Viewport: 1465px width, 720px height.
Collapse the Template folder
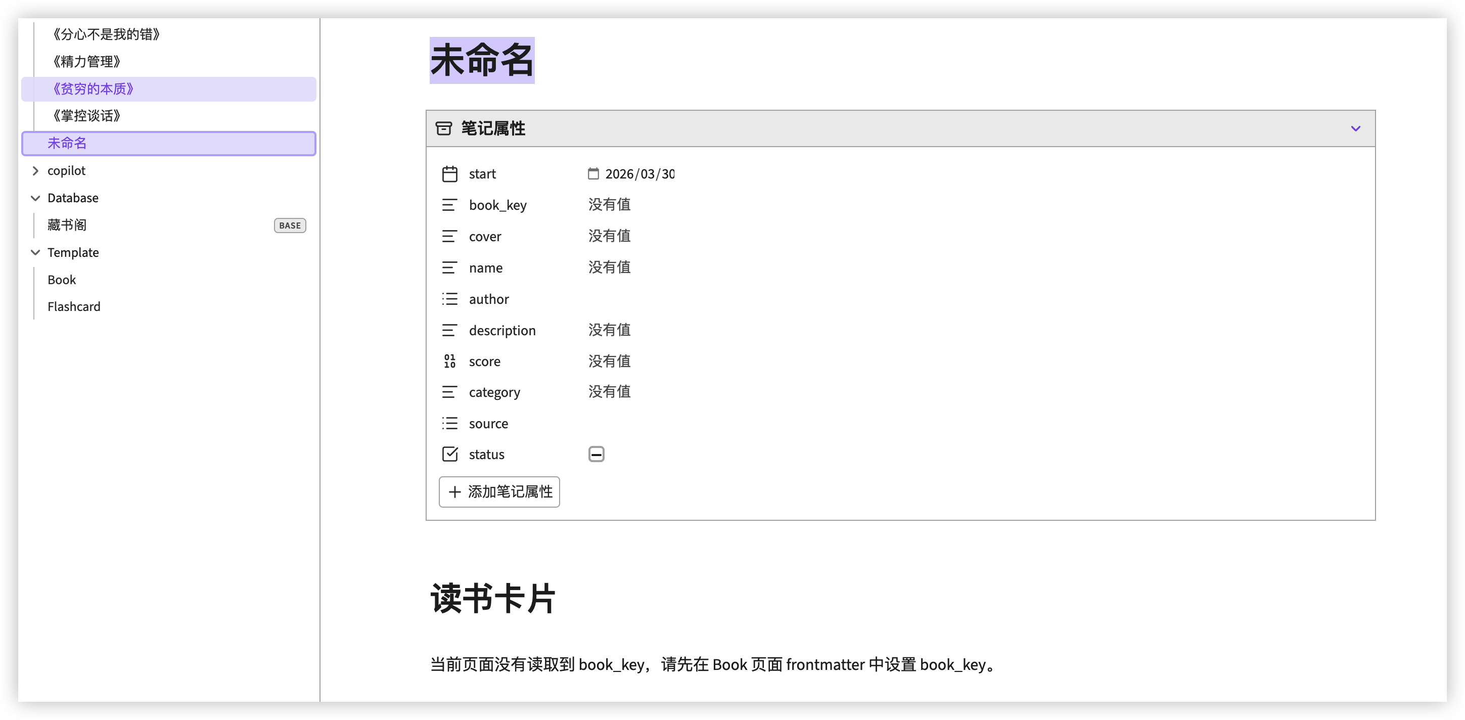(x=35, y=252)
